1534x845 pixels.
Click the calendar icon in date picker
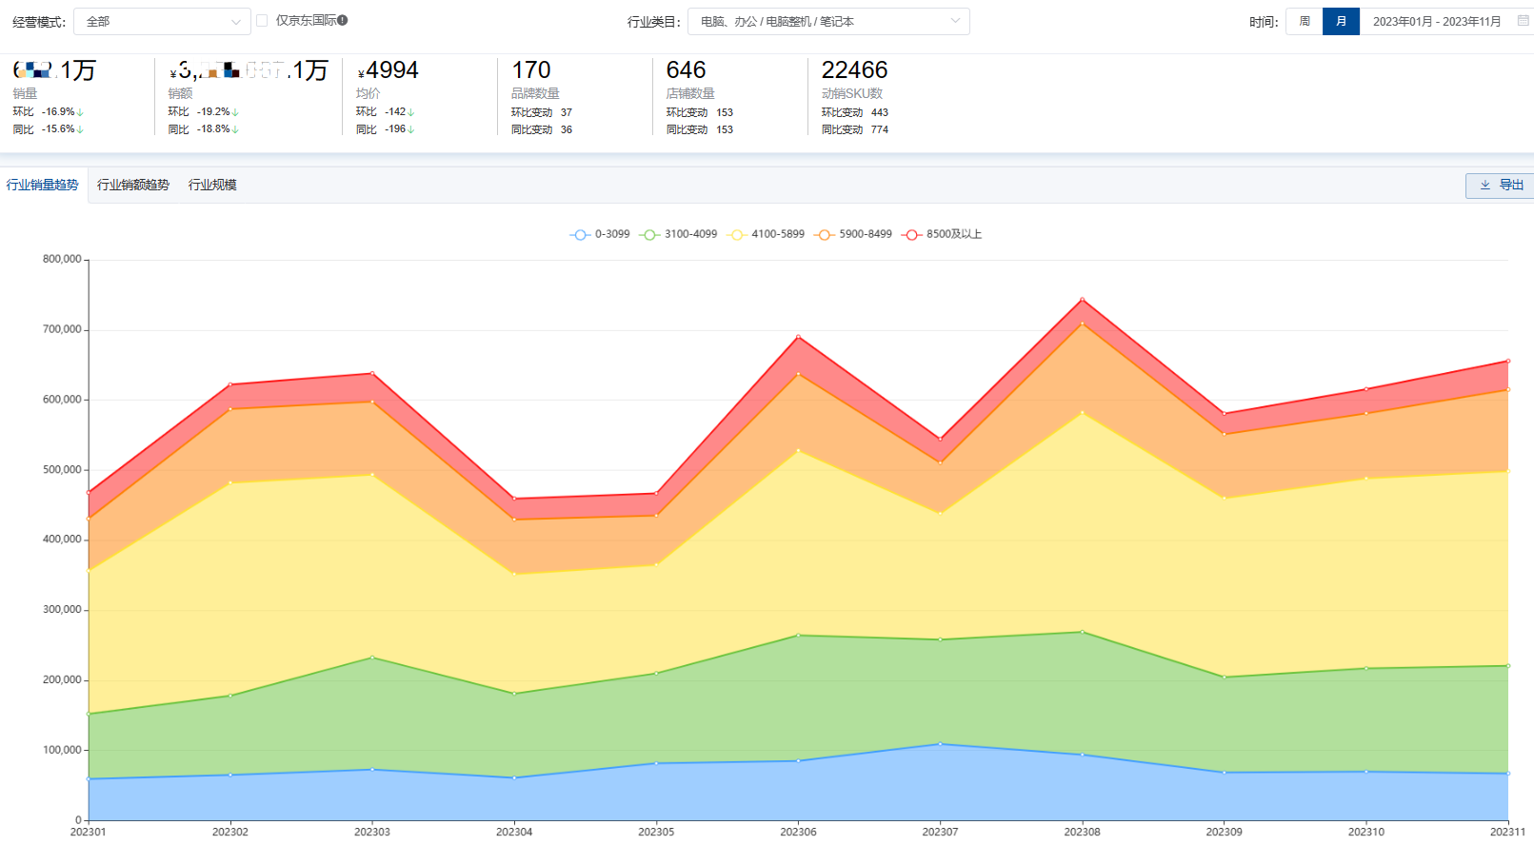(1523, 21)
